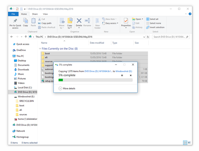Collapse the Files Currently on the Disc group
This screenshot has width=199, height=151.
[40, 49]
